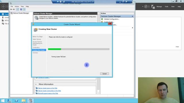The height and width of the screenshot is (103, 184).
Task: Open Microsoft support page on the Web
Action: [48, 93]
